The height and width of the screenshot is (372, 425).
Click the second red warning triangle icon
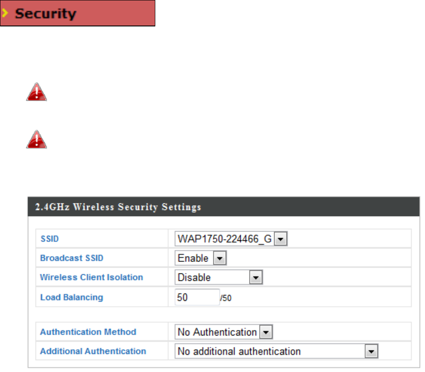[37, 140]
